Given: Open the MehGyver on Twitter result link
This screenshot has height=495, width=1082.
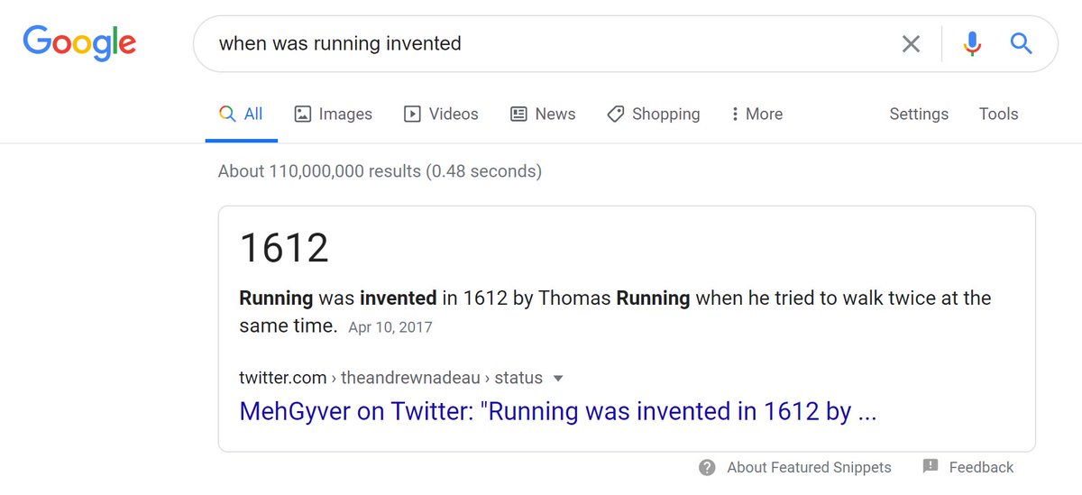Looking at the screenshot, I should 557,412.
